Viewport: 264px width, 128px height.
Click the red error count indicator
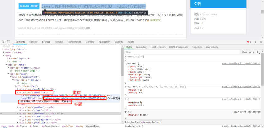[x=249, y=42]
